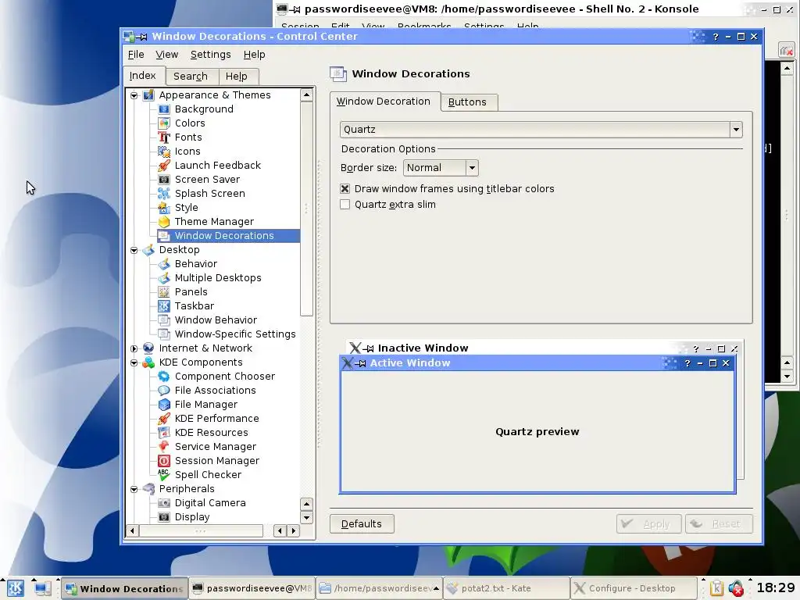Open Digital Camera module icon
Image resolution: width=800 pixels, height=600 pixels.
164,503
